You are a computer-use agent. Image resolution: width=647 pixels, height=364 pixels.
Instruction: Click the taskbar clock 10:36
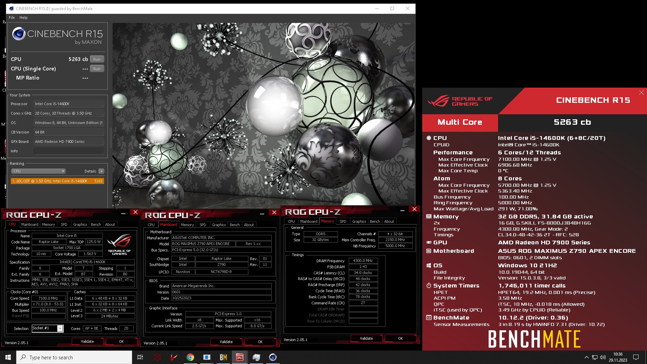point(618,354)
